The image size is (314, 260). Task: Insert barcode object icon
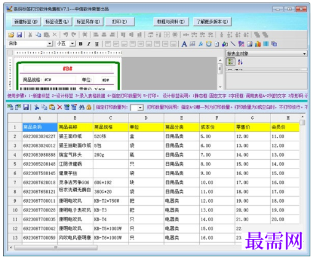(266, 44)
